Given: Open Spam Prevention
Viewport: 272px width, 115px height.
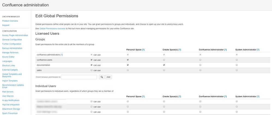Looking at the screenshot, I should click(10, 113).
